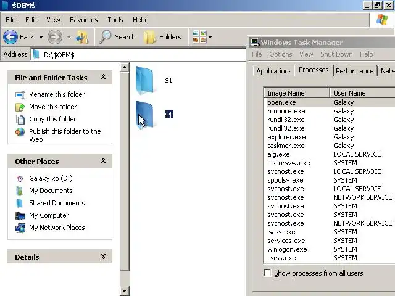Click Copy this folder icon
Screen dimensions: 395x296
20,119
